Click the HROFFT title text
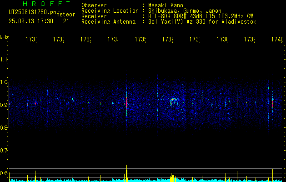The height and width of the screenshot is (182, 286). (x=46, y=4)
